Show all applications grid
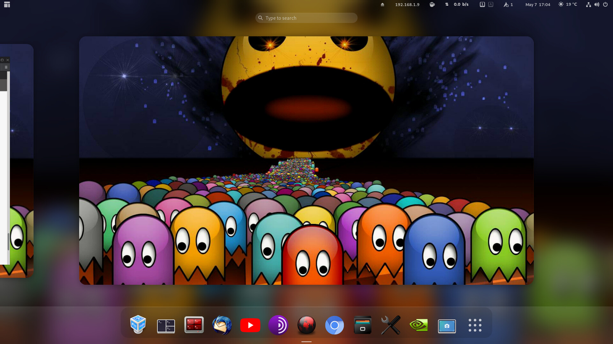Screen dimensions: 613x344 click(x=475, y=325)
